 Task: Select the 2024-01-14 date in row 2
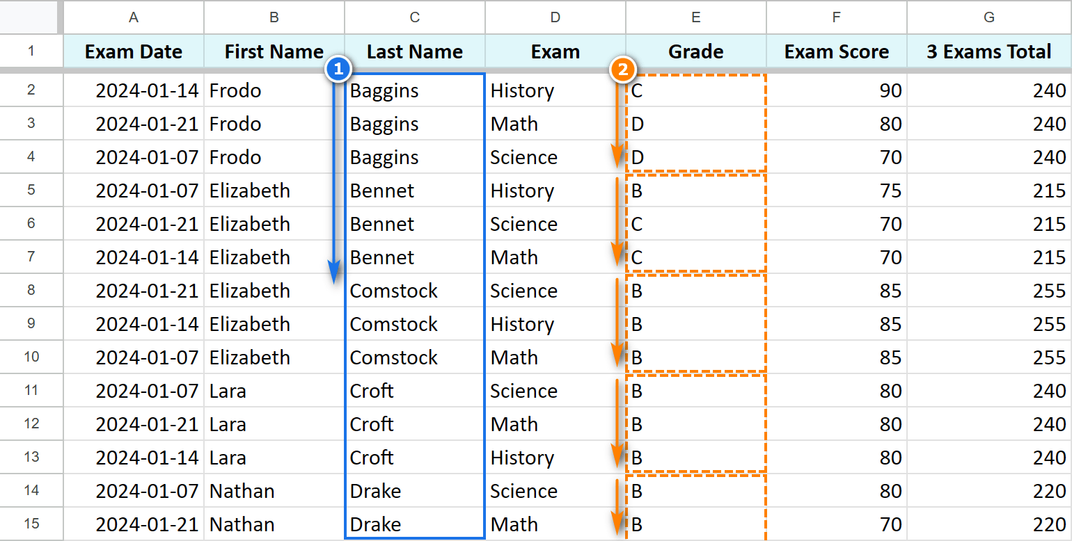[x=134, y=90]
